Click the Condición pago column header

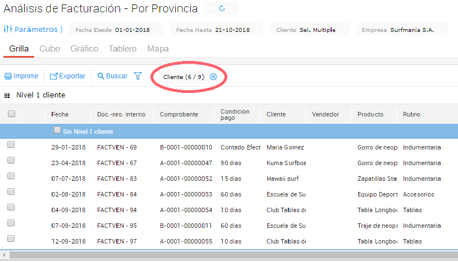235,115
